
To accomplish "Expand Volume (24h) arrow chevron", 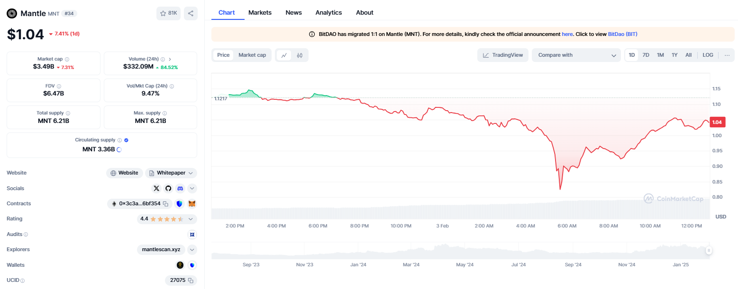I will (170, 59).
